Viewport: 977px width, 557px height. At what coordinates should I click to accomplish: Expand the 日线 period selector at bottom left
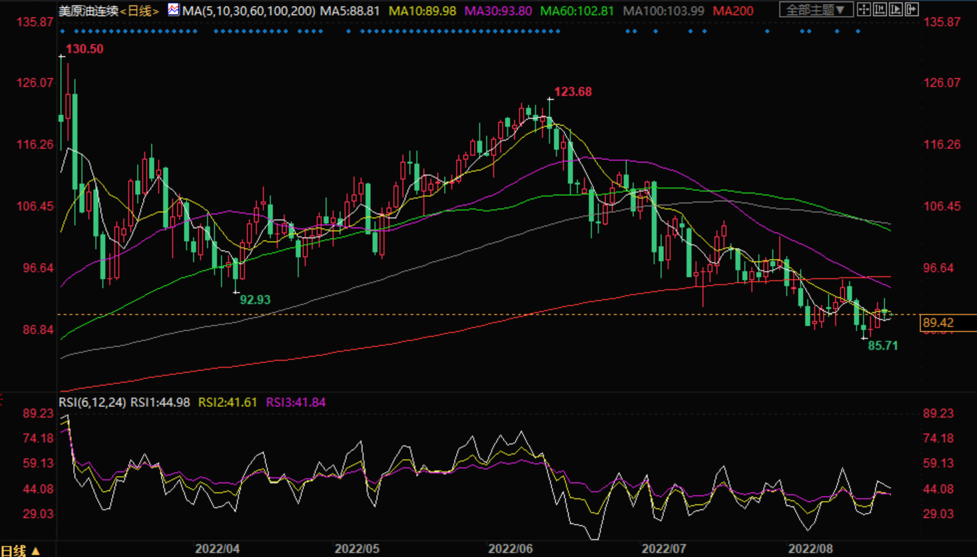coord(21,550)
